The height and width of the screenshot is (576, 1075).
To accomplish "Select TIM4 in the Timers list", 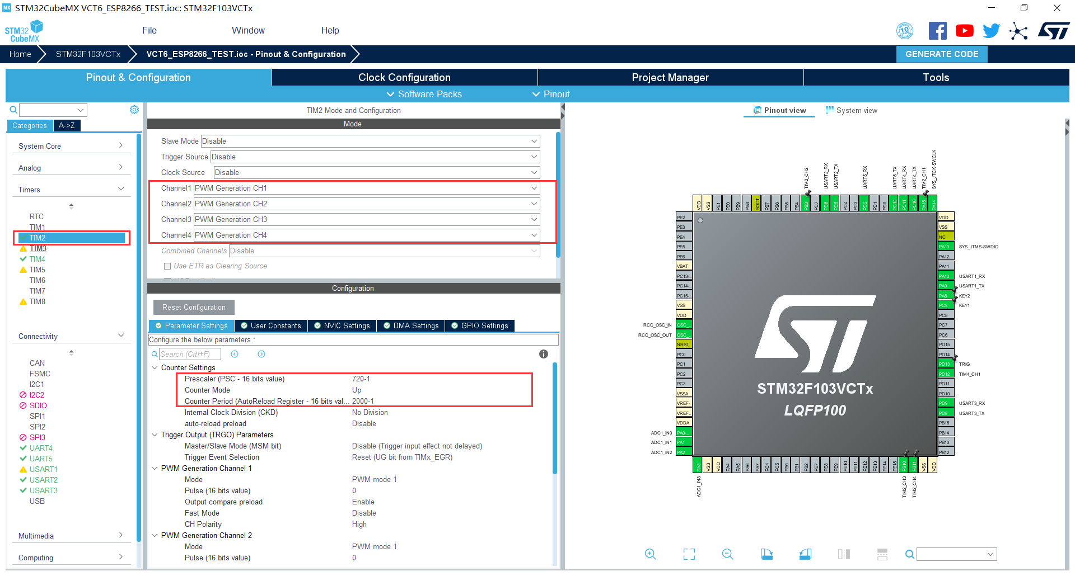I will point(38,259).
